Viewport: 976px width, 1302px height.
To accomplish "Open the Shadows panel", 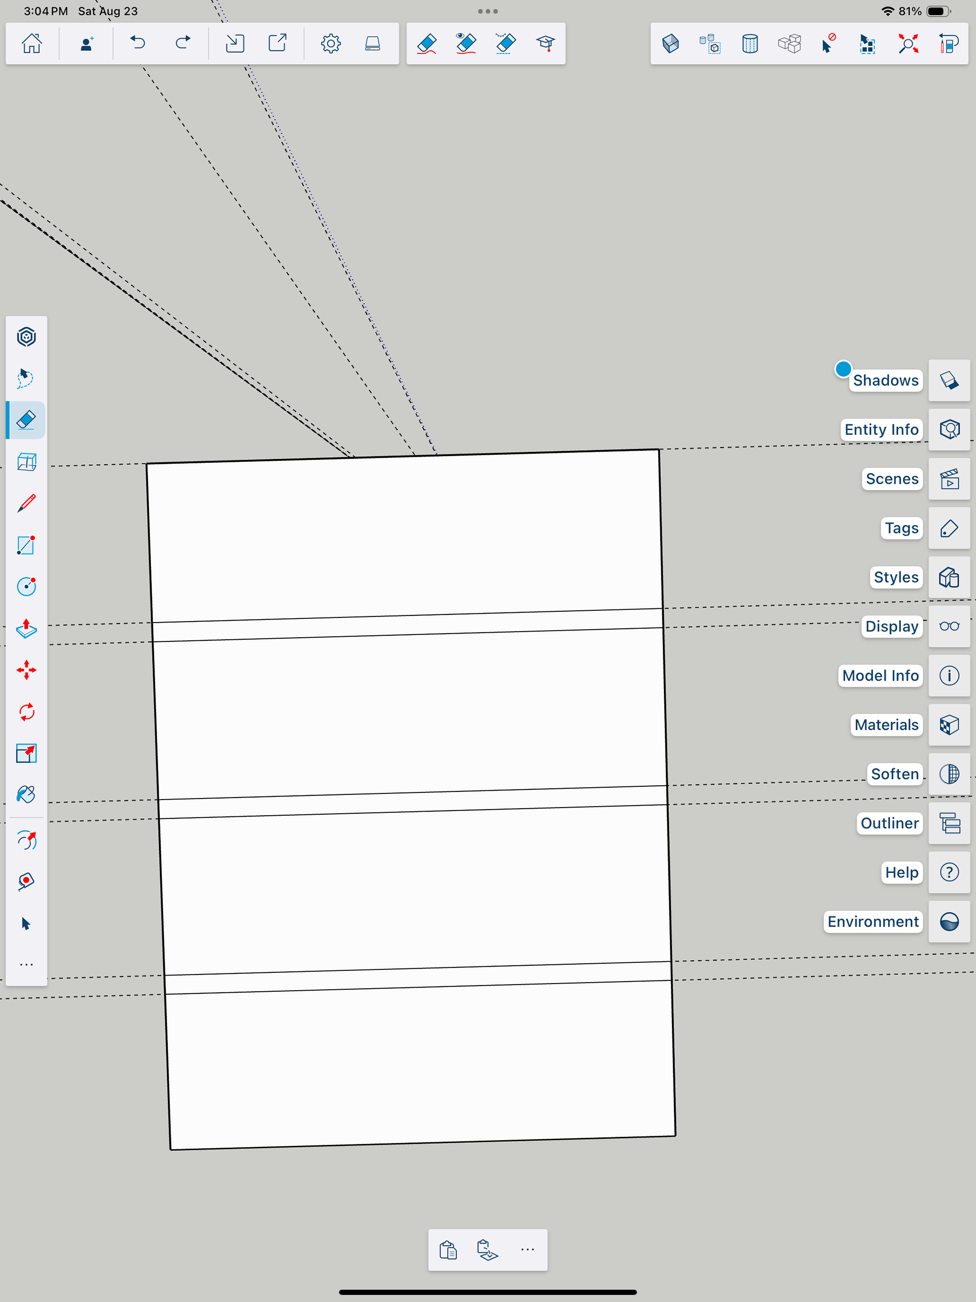I will click(949, 380).
